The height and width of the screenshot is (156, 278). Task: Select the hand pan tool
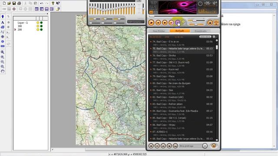pyautogui.click(x=3, y=71)
